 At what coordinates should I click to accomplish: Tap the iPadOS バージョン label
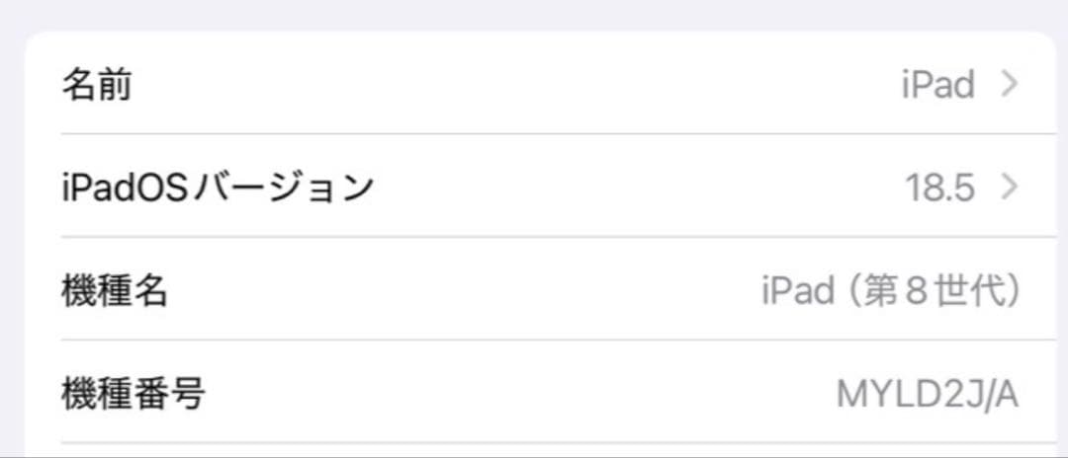(x=218, y=187)
